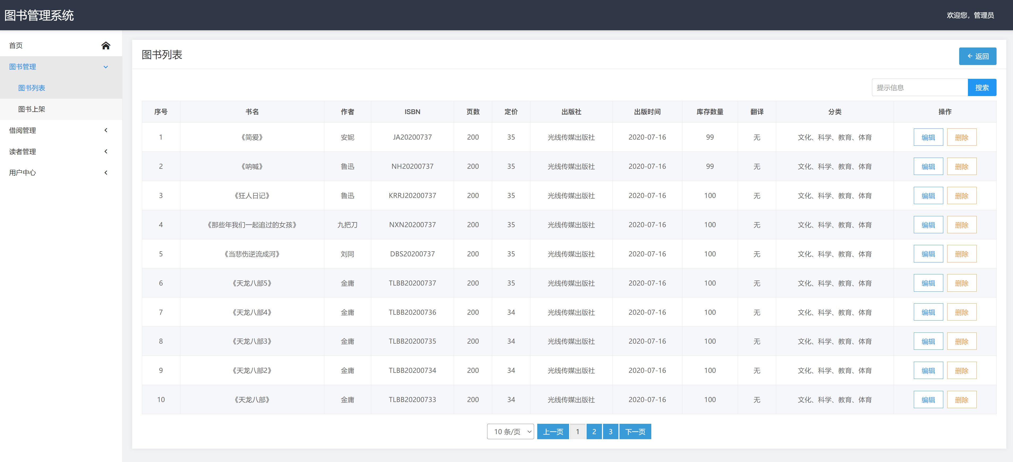Screen dimensions: 1013x462
Task: Select ISBN cell KRRJ20200737
Action: (x=412, y=196)
